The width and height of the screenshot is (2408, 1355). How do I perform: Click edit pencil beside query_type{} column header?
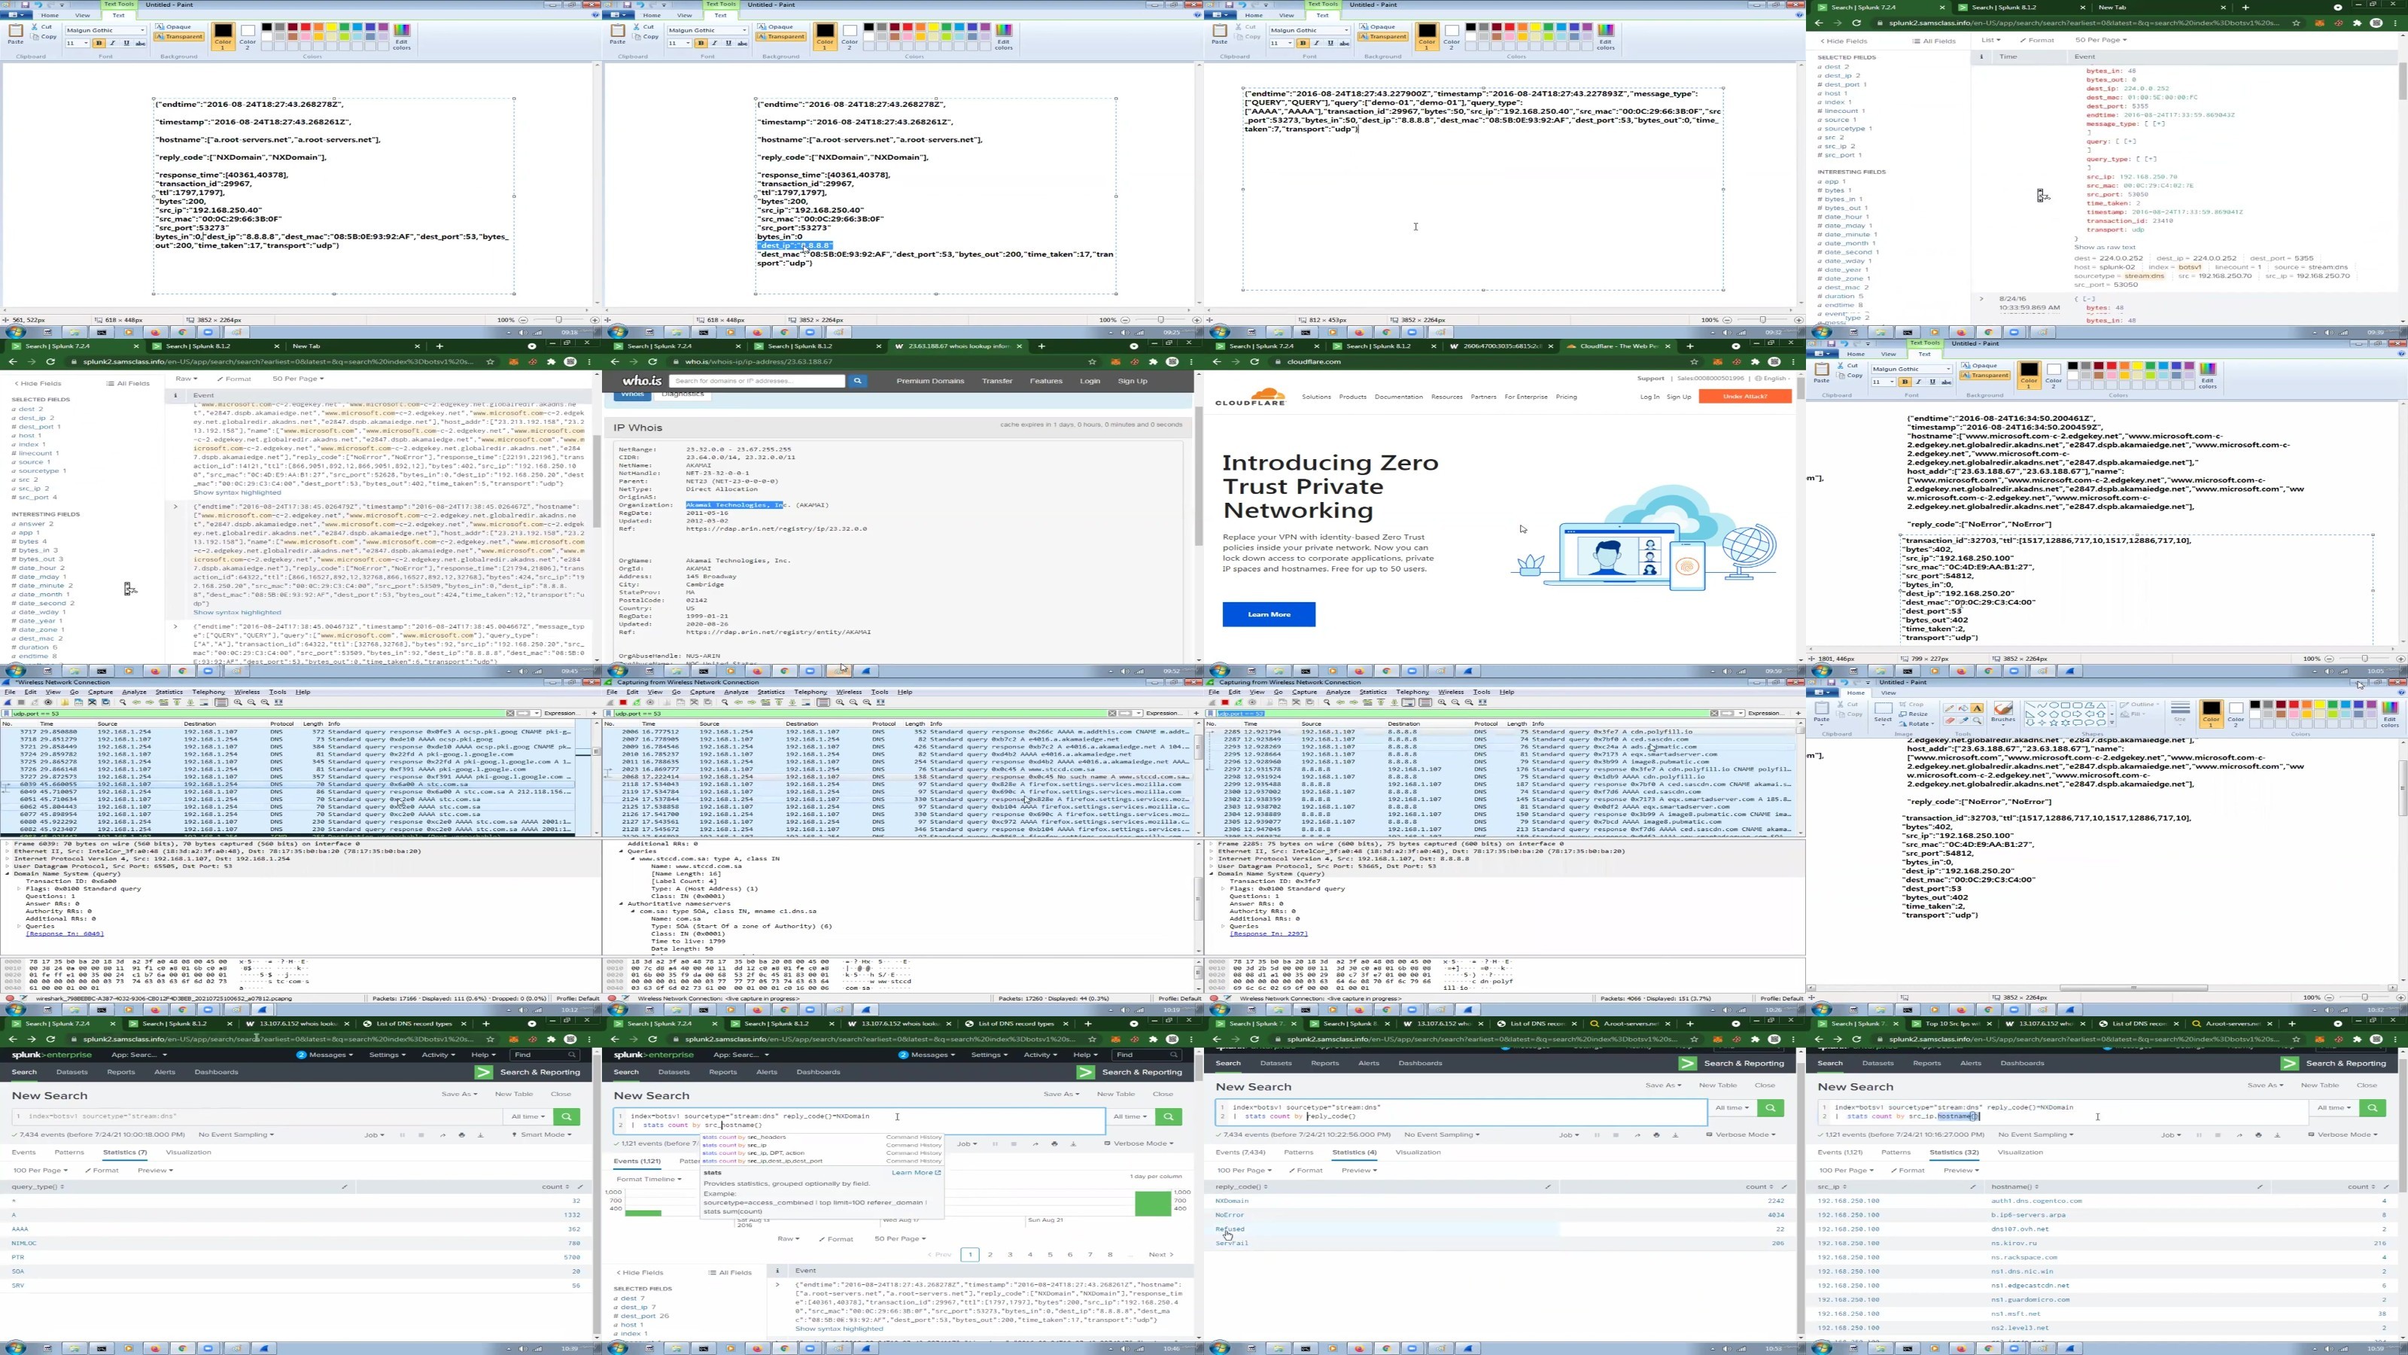[x=344, y=1186]
